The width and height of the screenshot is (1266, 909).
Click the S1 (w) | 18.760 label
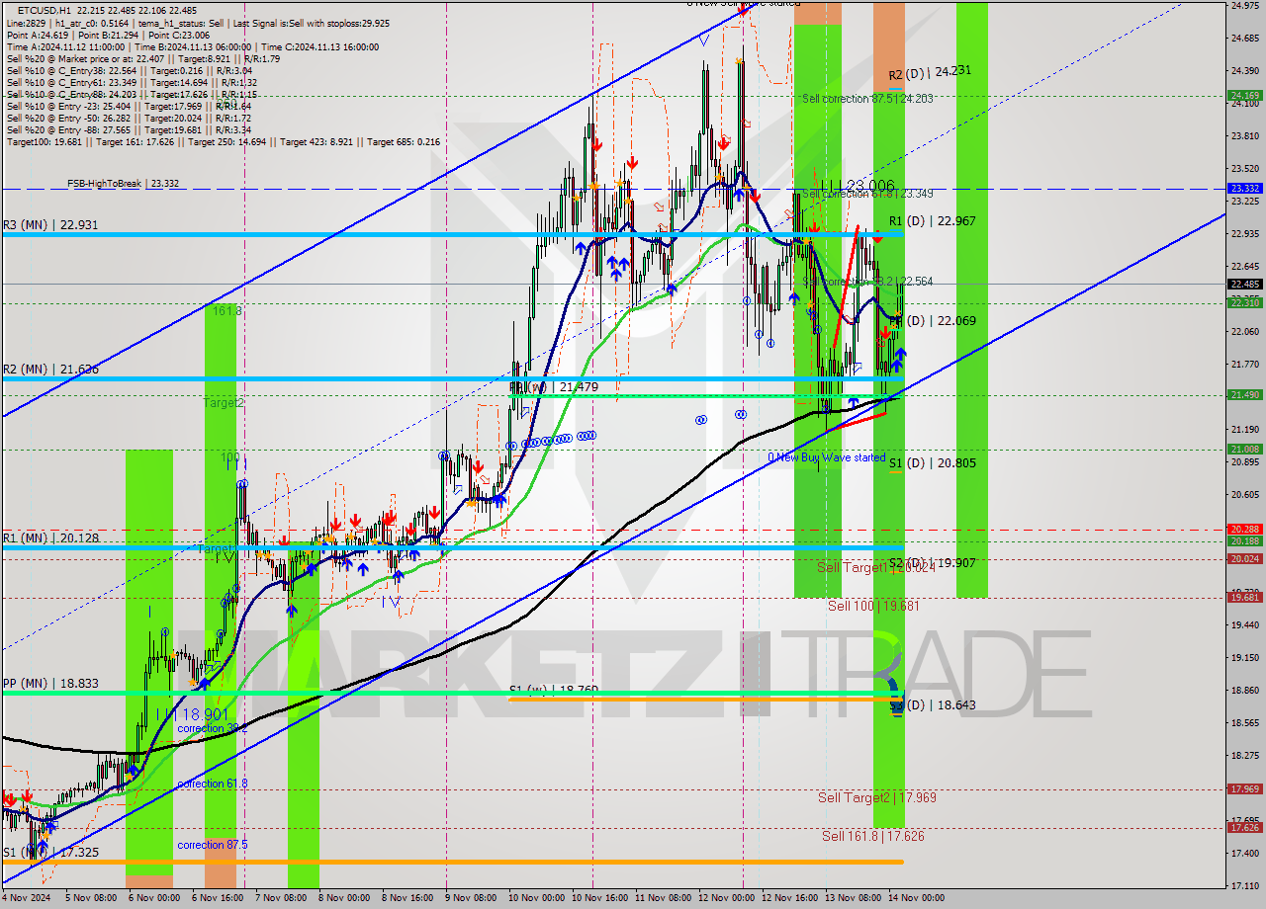554,690
